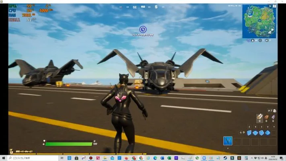Screen dimensions: 286x161
Task: Select the metal material icon
Action: (273, 117)
